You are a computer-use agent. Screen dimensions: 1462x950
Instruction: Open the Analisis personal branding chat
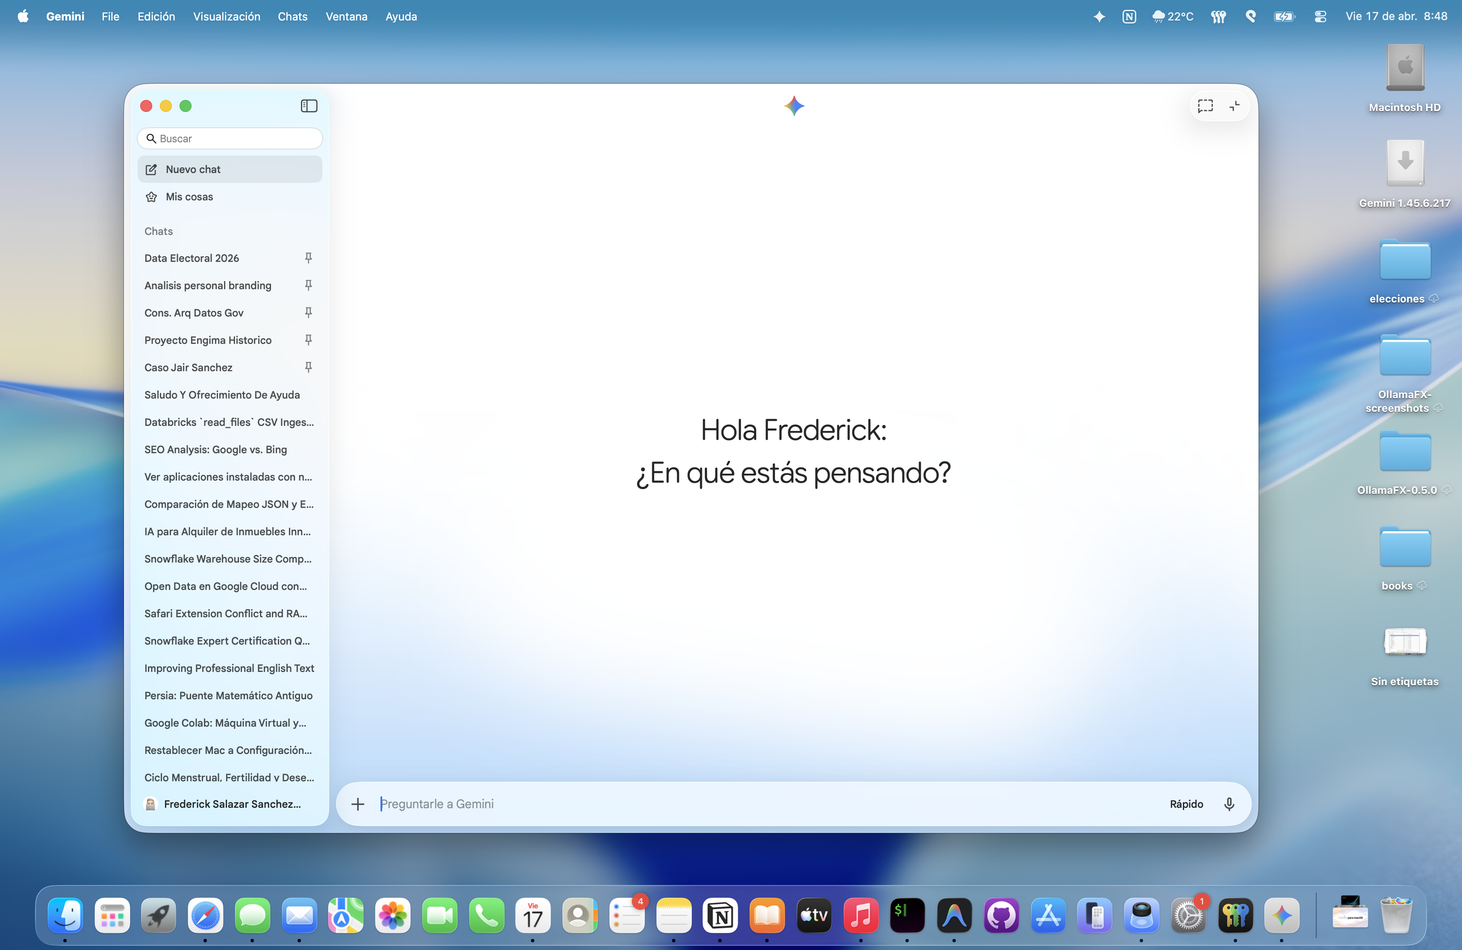(208, 285)
